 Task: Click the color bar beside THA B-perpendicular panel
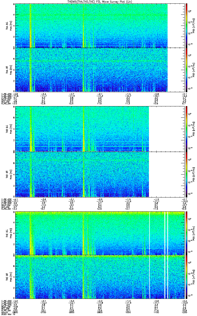pos(186,26)
